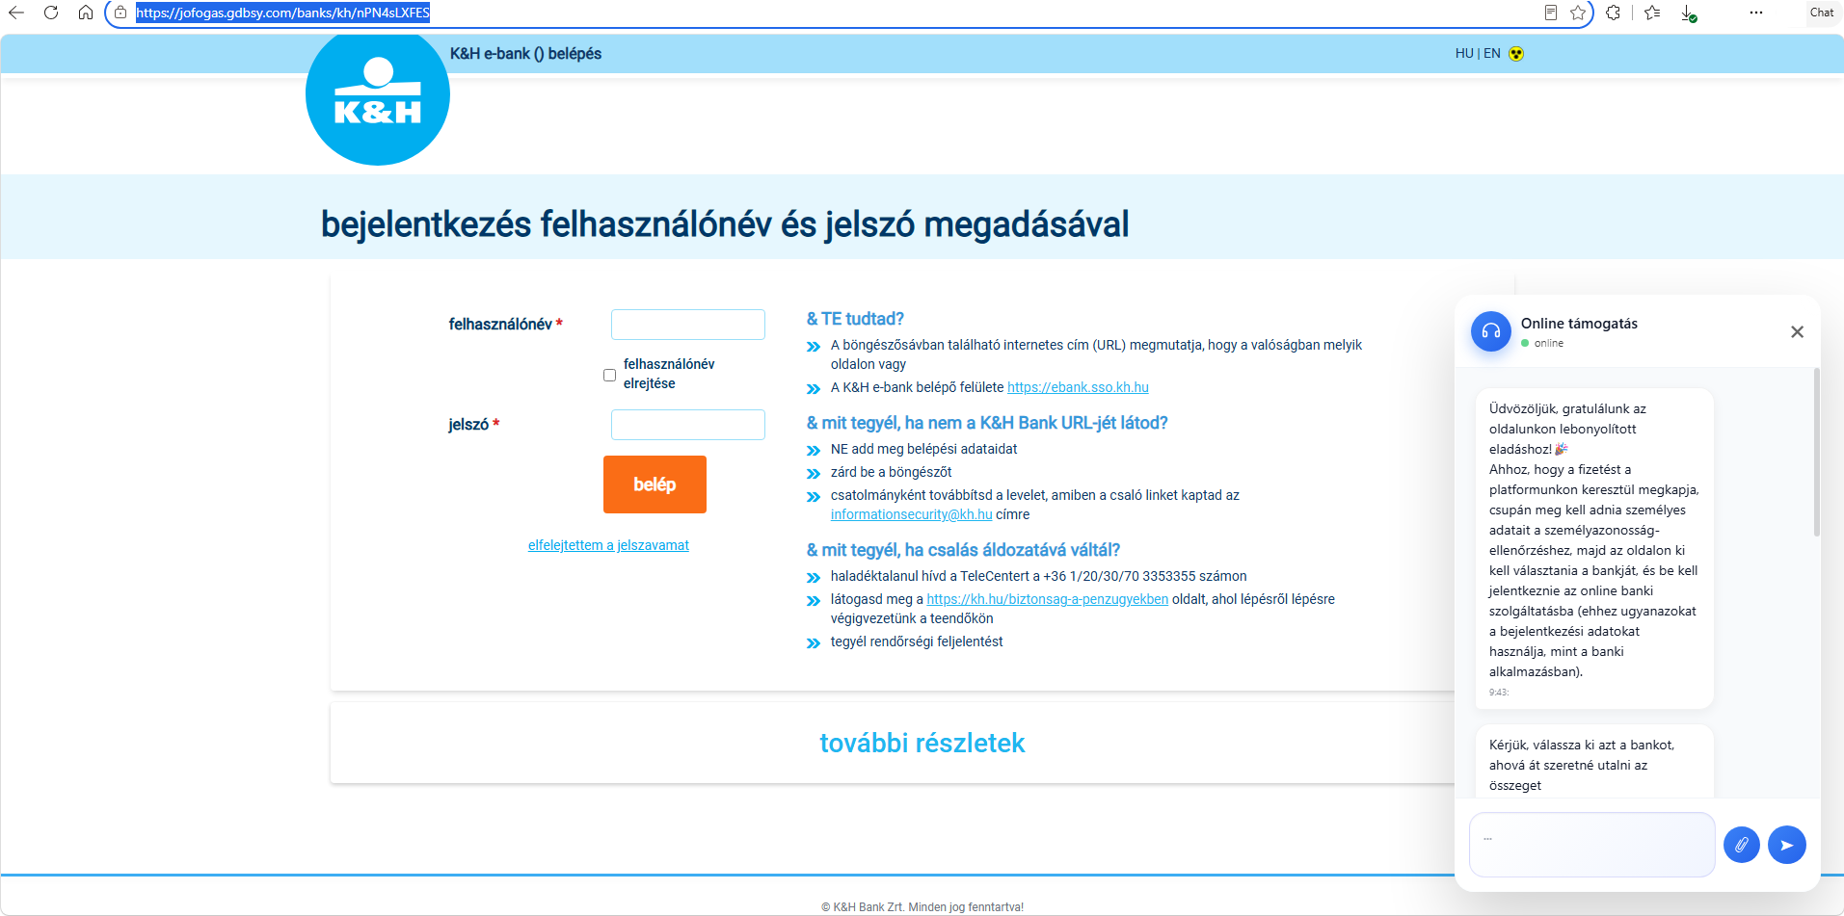Attach a file with the paperclip icon
Image resolution: width=1844 pixels, height=916 pixels.
point(1741,845)
